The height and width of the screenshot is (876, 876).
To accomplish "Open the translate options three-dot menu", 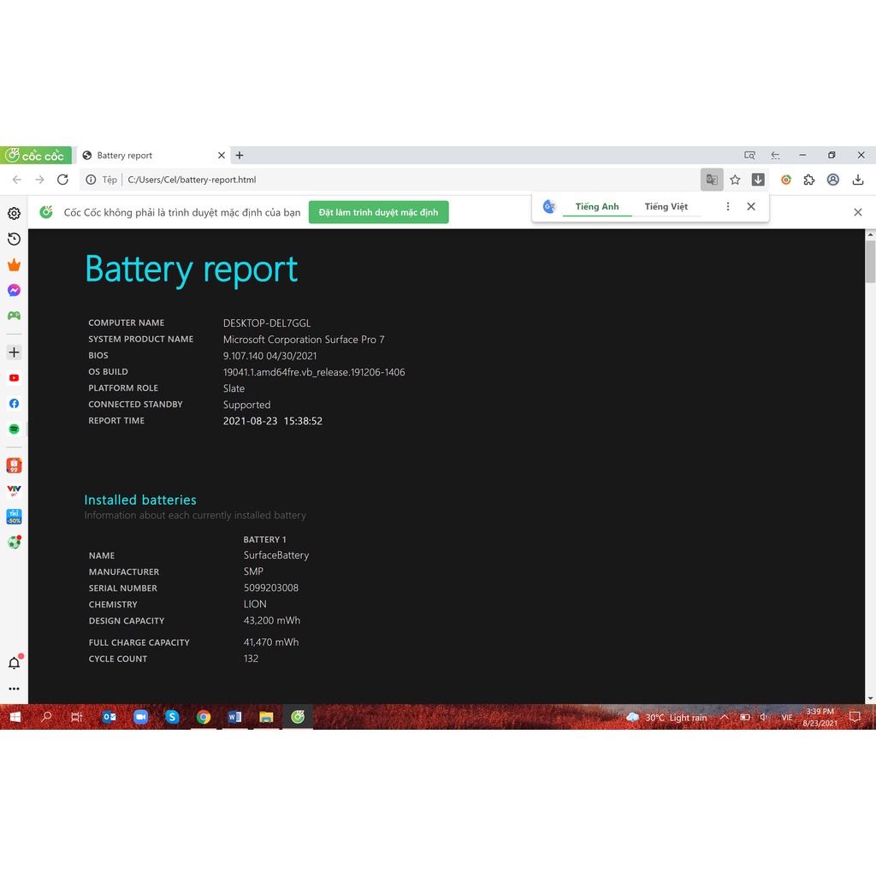I will [x=727, y=207].
